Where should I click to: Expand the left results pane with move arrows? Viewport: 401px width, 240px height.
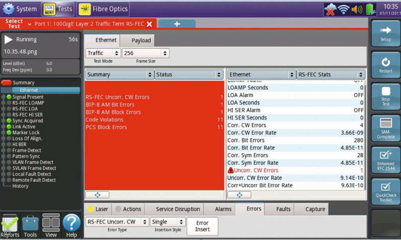97,195
